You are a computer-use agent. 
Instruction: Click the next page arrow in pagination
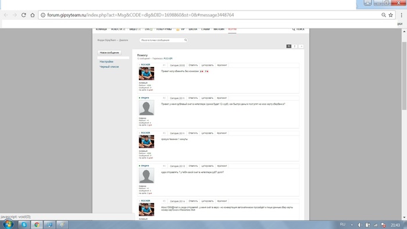301,46
